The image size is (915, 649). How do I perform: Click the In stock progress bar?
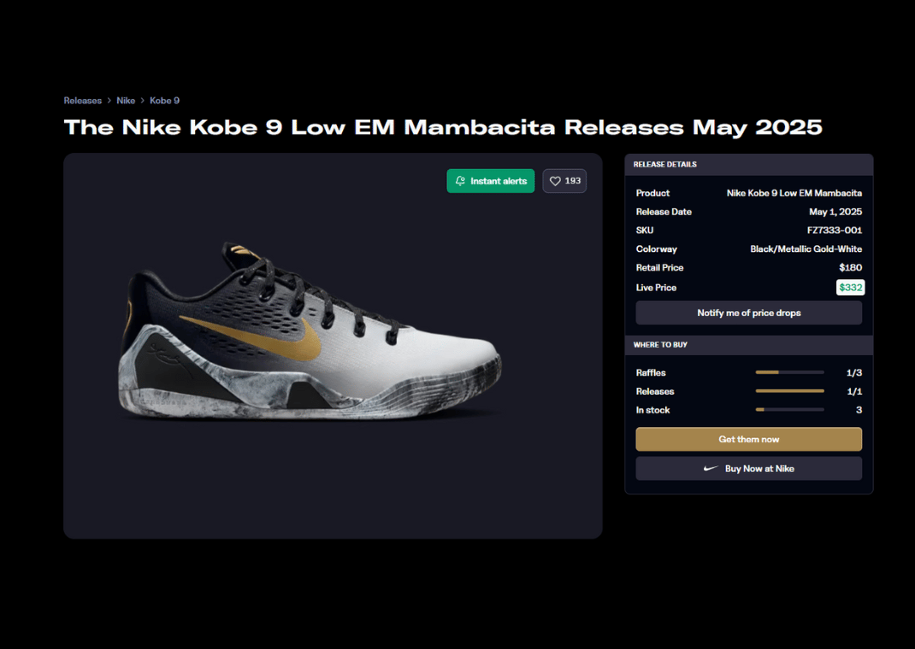coord(789,410)
